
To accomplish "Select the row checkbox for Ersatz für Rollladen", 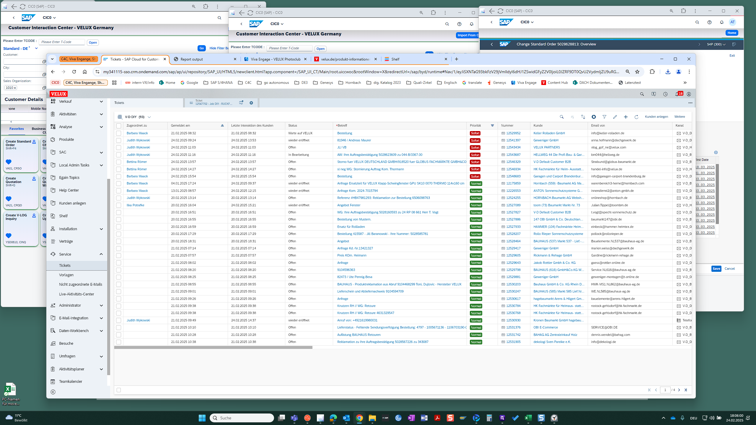I will 119,227.
